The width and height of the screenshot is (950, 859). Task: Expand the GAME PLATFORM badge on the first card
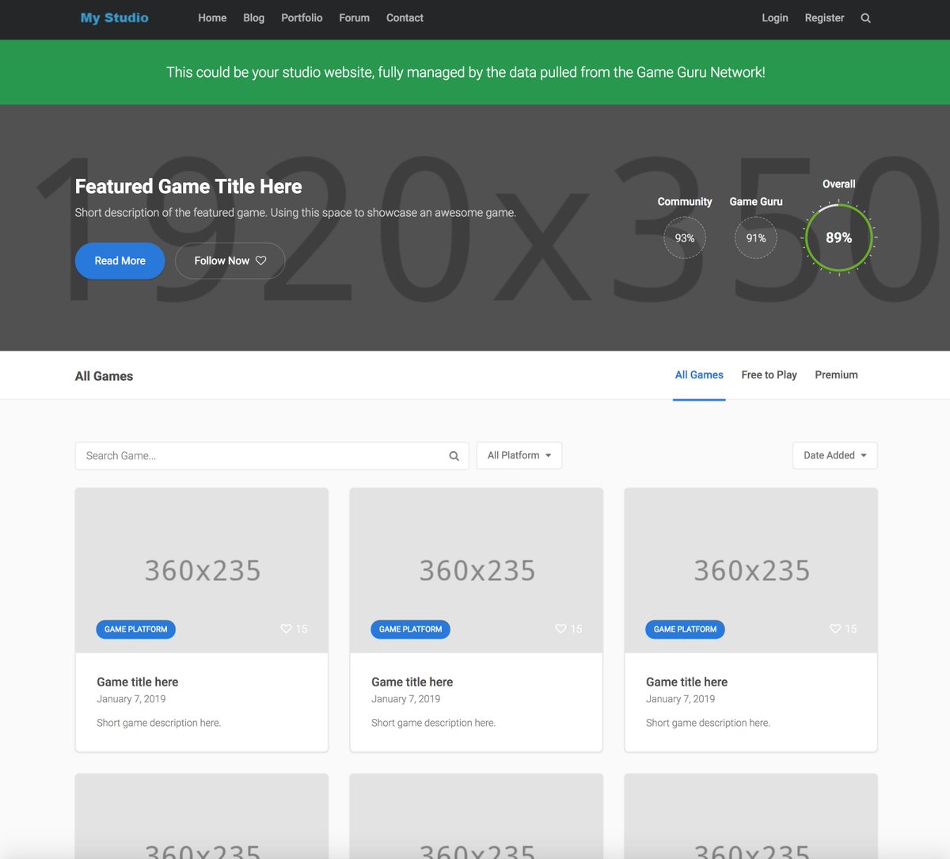click(135, 629)
